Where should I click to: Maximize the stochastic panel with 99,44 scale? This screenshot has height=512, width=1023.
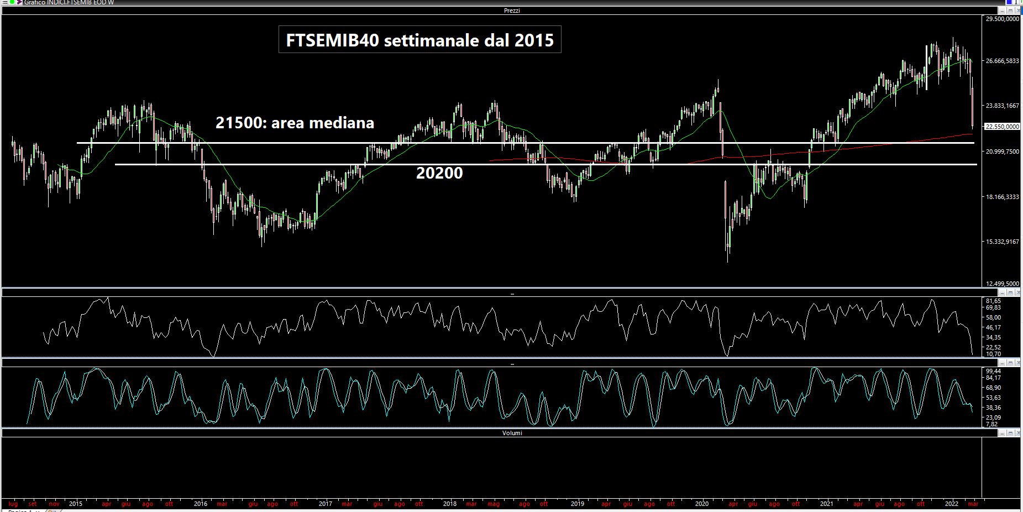pyautogui.click(x=1010, y=363)
